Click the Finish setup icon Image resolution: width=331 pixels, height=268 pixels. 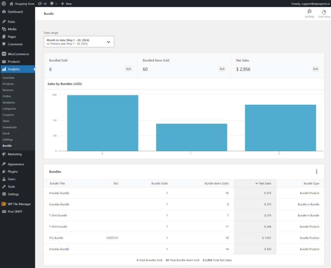[x=324, y=12]
